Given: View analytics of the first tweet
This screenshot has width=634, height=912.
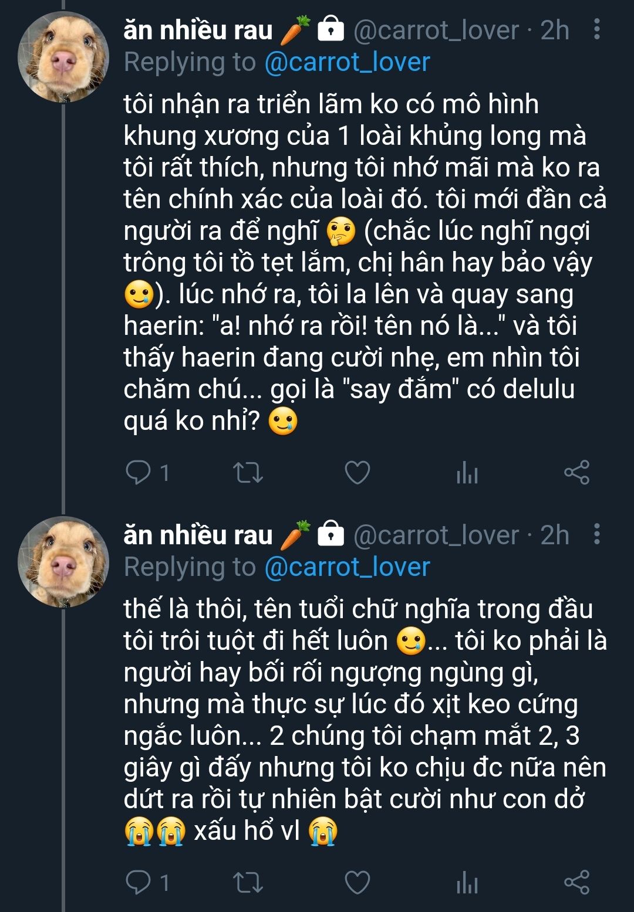Looking at the screenshot, I should (x=467, y=473).
